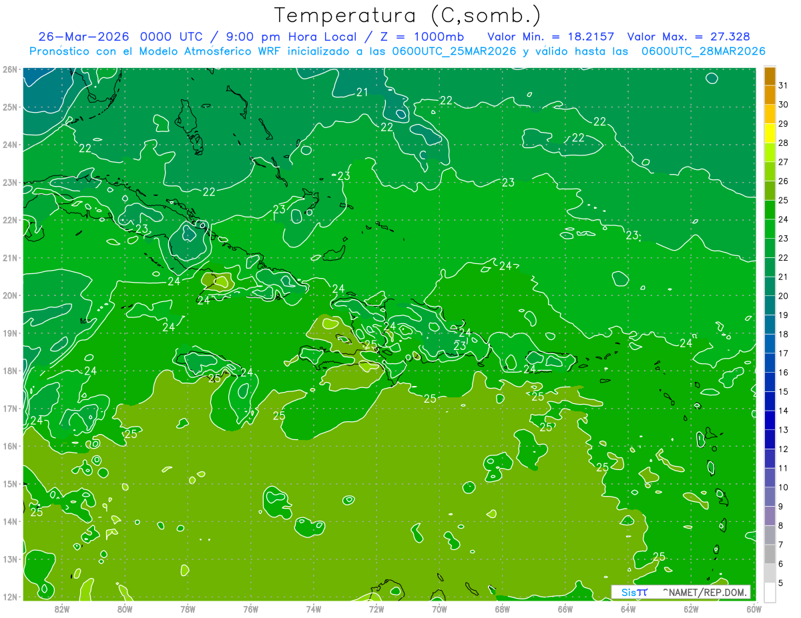Click the 19N latitude axis label
This screenshot has width=801, height=618.
[10, 333]
